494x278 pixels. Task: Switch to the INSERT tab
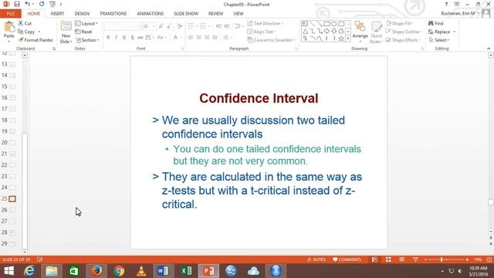coord(57,14)
